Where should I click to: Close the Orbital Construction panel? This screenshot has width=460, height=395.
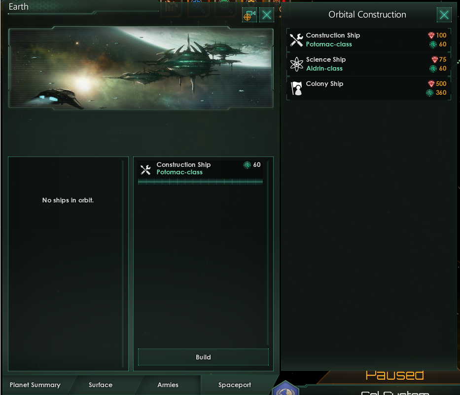tap(444, 15)
